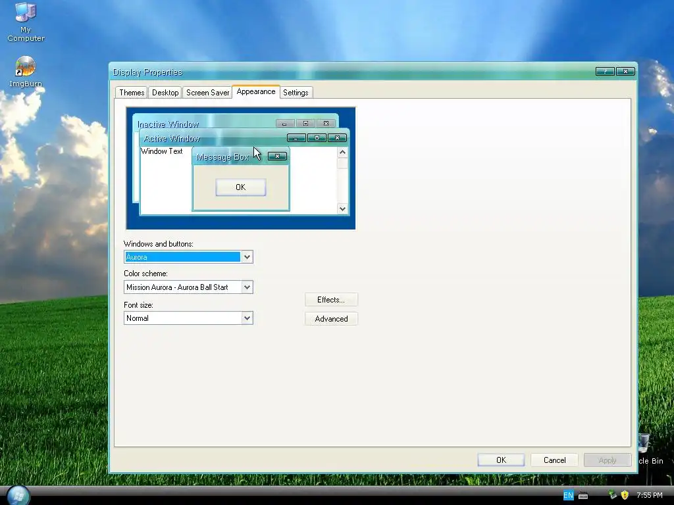Click the security shield tray icon
Viewport: 674px width, 505px height.
pos(625,495)
